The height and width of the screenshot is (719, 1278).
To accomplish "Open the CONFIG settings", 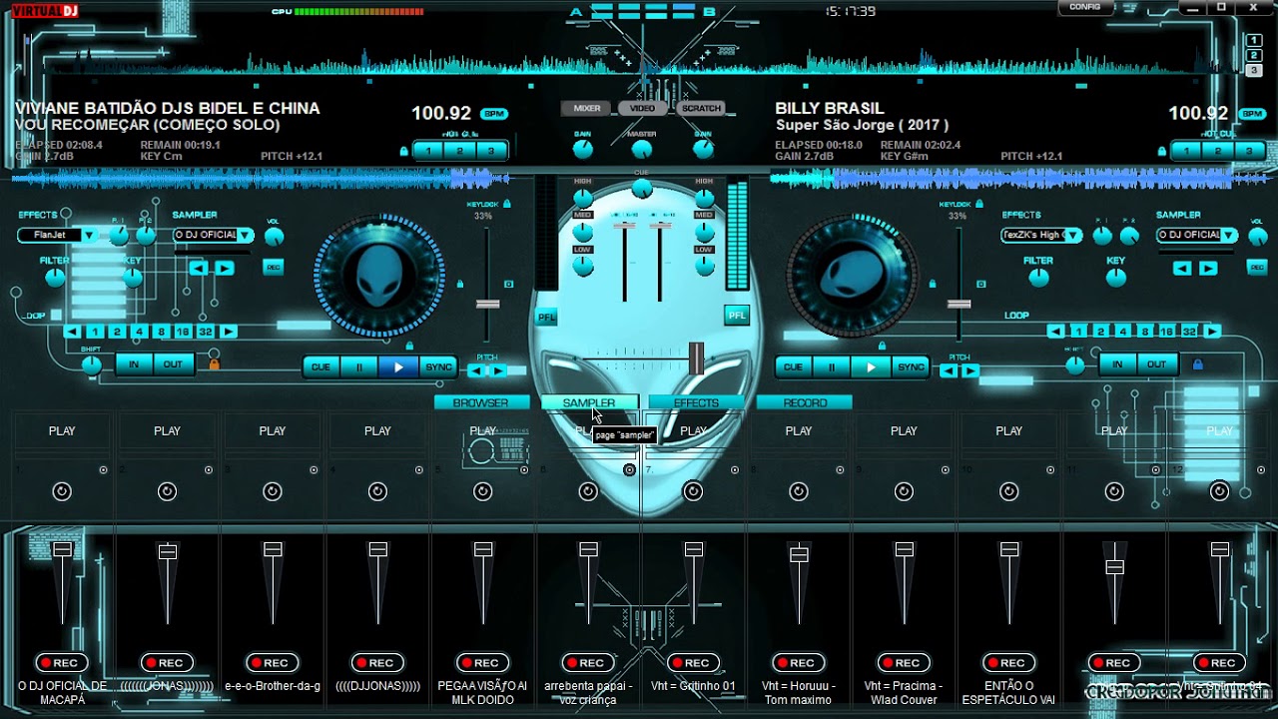I will pyautogui.click(x=1085, y=7).
